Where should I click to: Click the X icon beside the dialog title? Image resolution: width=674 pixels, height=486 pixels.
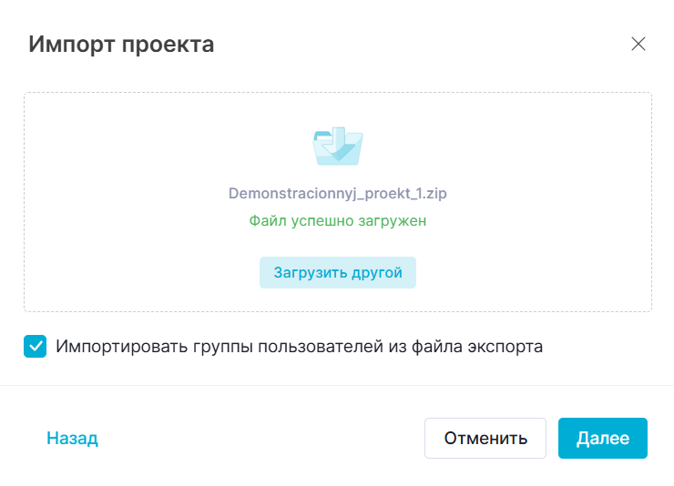pos(638,44)
